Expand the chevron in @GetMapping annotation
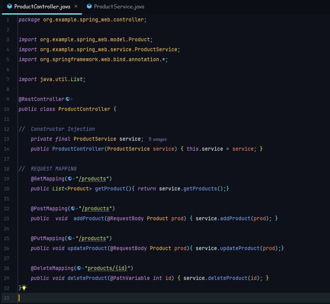Viewport: 330px width, 304px height. tap(74, 179)
